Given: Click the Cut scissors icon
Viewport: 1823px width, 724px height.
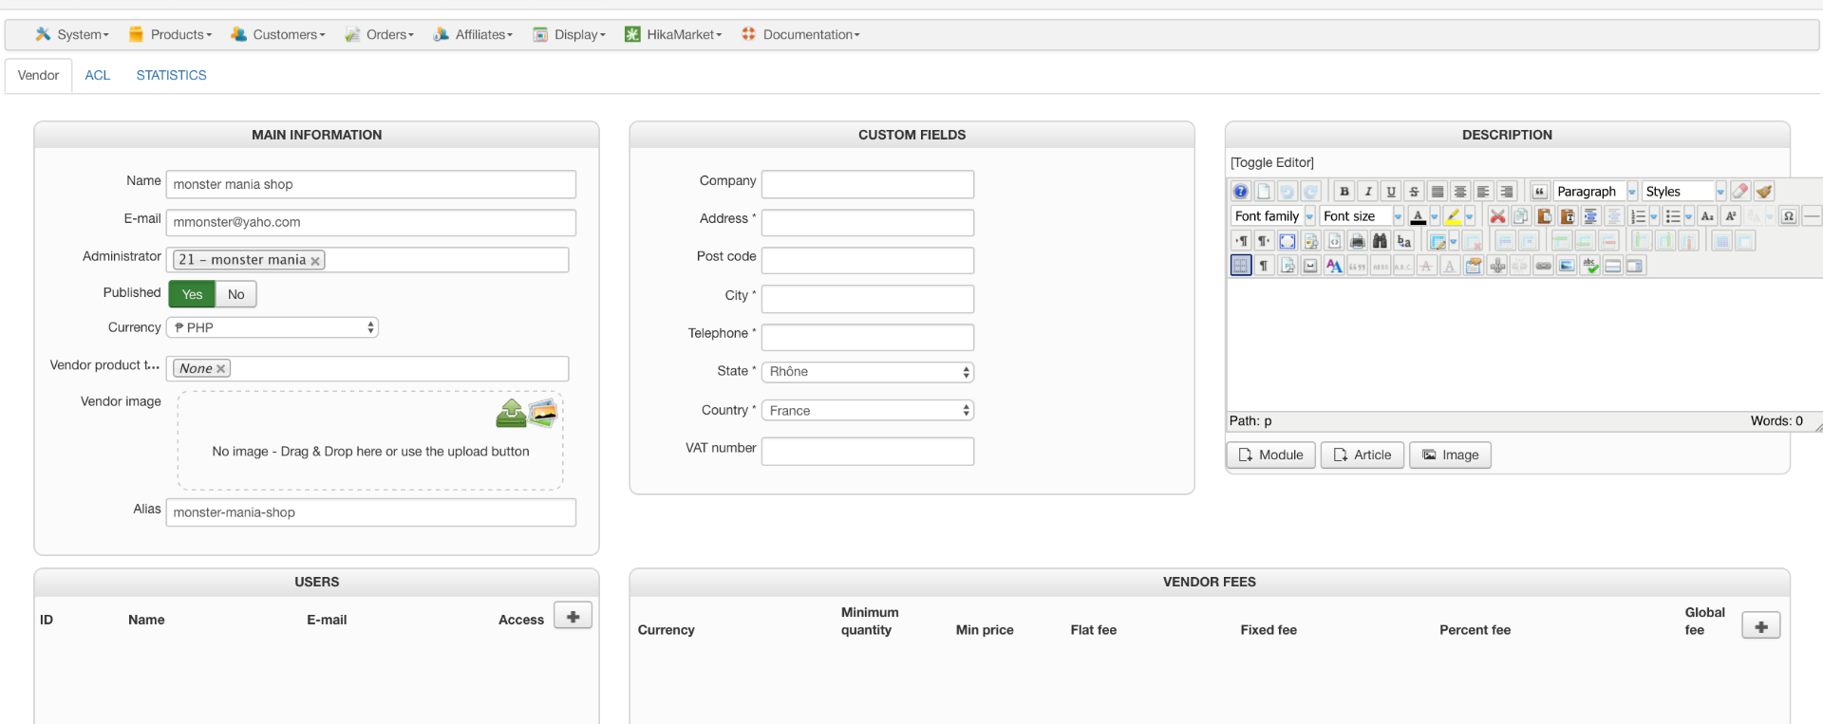Looking at the screenshot, I should click(1497, 216).
